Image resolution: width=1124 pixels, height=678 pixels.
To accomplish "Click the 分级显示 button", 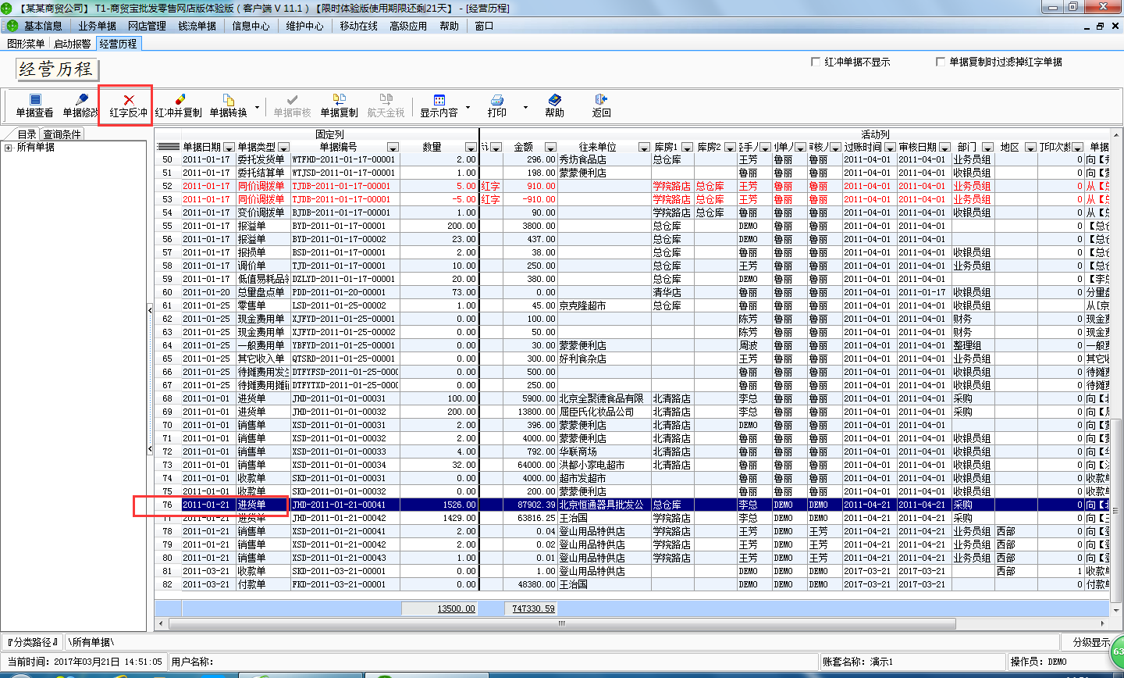I will (x=1094, y=641).
